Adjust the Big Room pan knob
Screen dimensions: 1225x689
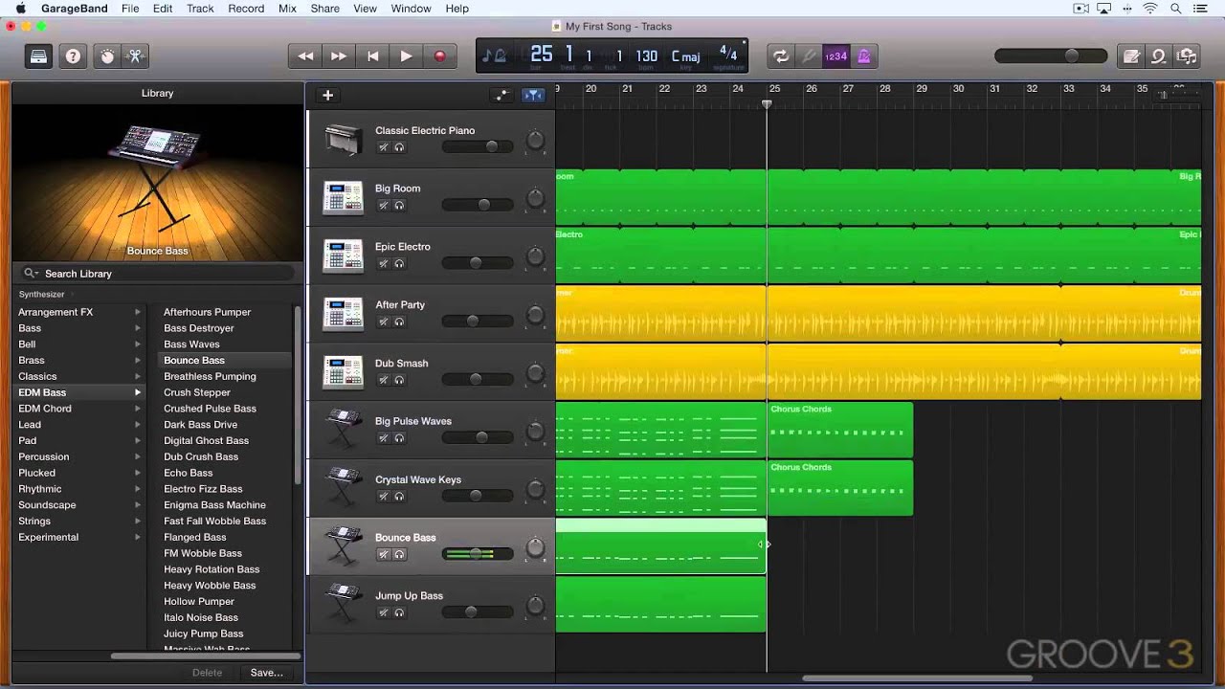point(536,199)
